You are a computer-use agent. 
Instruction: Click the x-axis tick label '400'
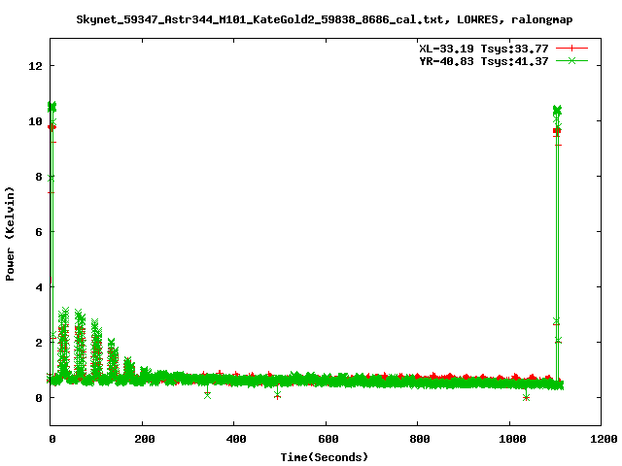pos(236,439)
